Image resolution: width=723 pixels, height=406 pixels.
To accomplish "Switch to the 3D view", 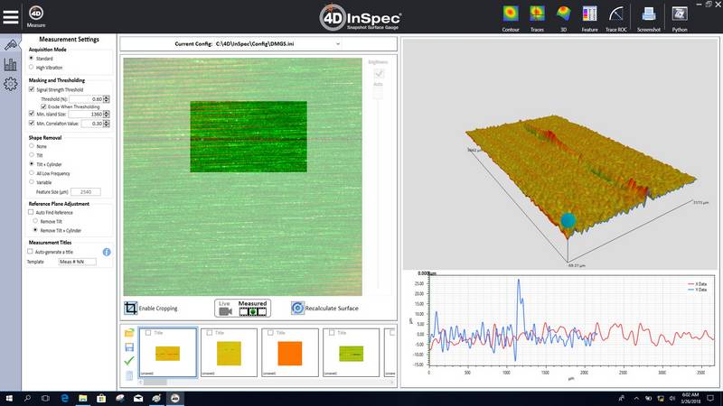I will [563, 19].
